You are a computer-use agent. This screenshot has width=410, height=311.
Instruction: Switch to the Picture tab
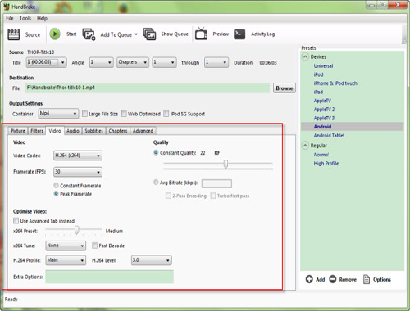click(18, 131)
